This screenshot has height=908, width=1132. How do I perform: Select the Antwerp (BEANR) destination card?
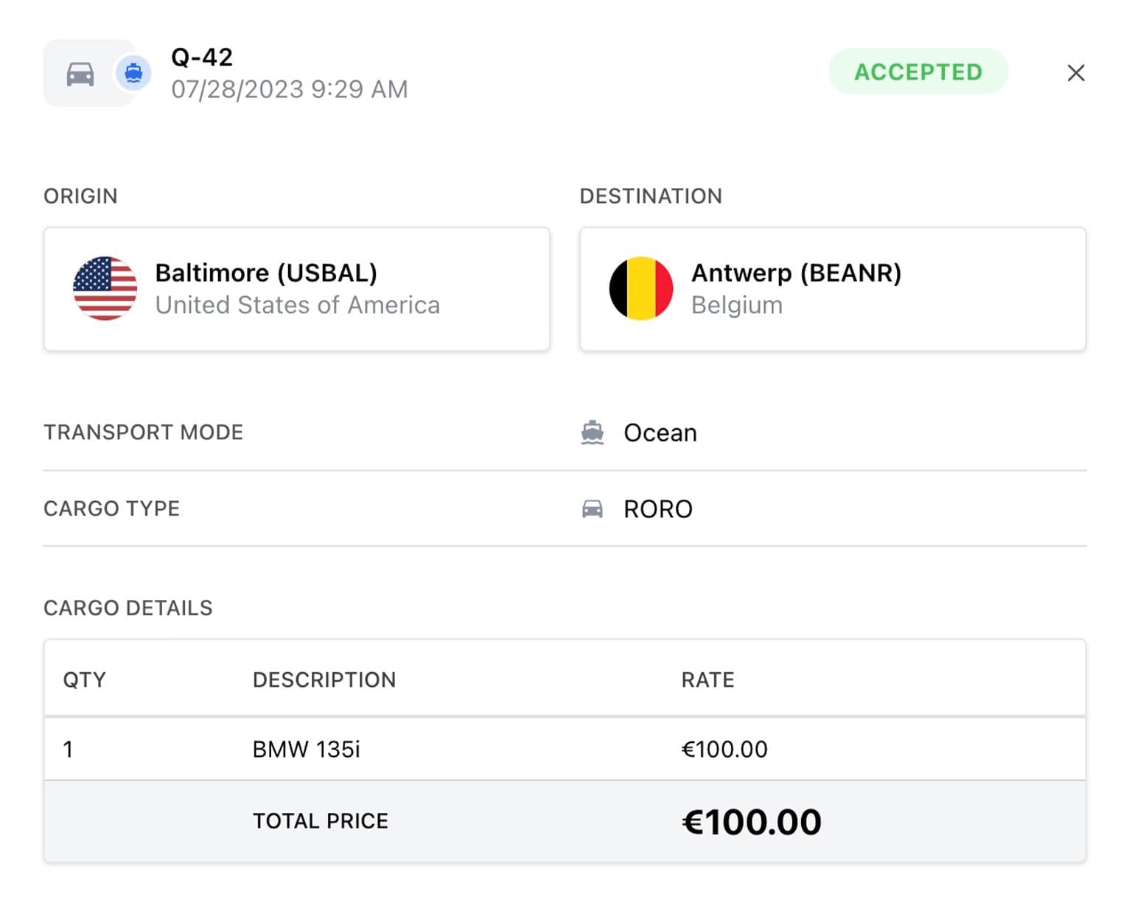[832, 289]
